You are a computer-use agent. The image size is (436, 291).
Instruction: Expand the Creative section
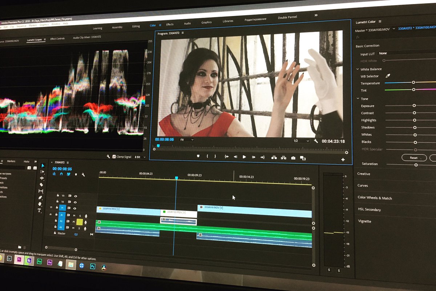364,174
